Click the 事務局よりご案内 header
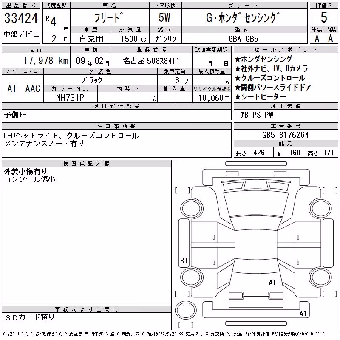Image resolution: width=340 pixels, height=340 pixels. point(86,309)
